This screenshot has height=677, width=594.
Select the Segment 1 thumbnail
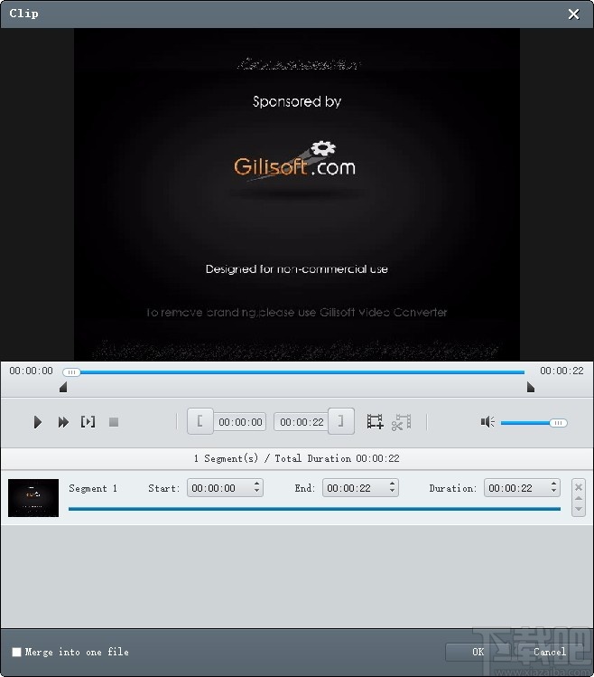(33, 498)
